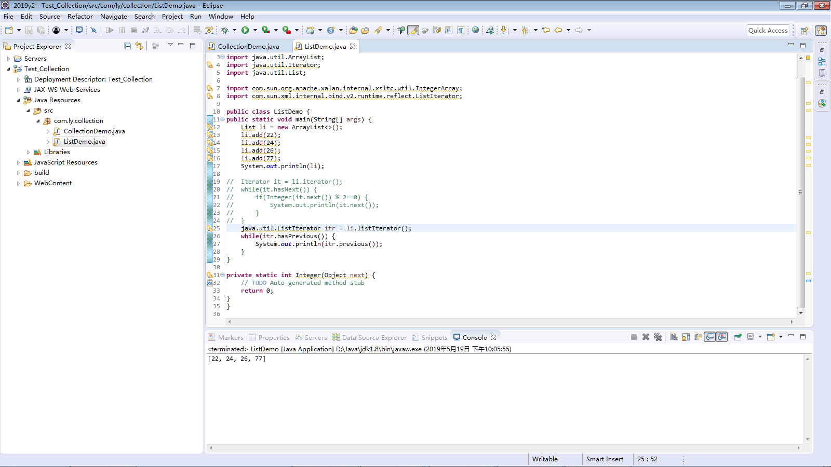
Task: Collapse the main method fold marker
Action: coord(222,119)
